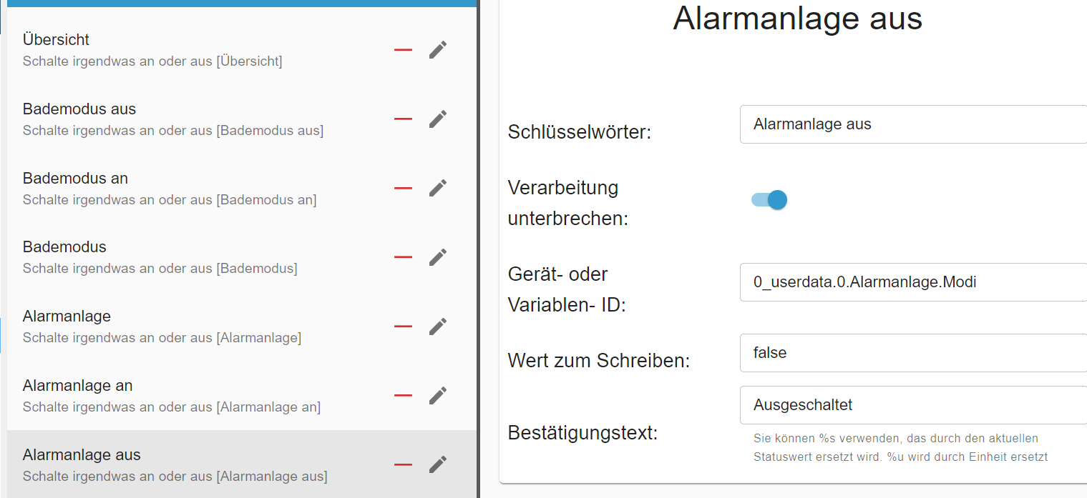The width and height of the screenshot is (1087, 498).
Task: Delete the Bademodus aus rule
Action: point(403,119)
